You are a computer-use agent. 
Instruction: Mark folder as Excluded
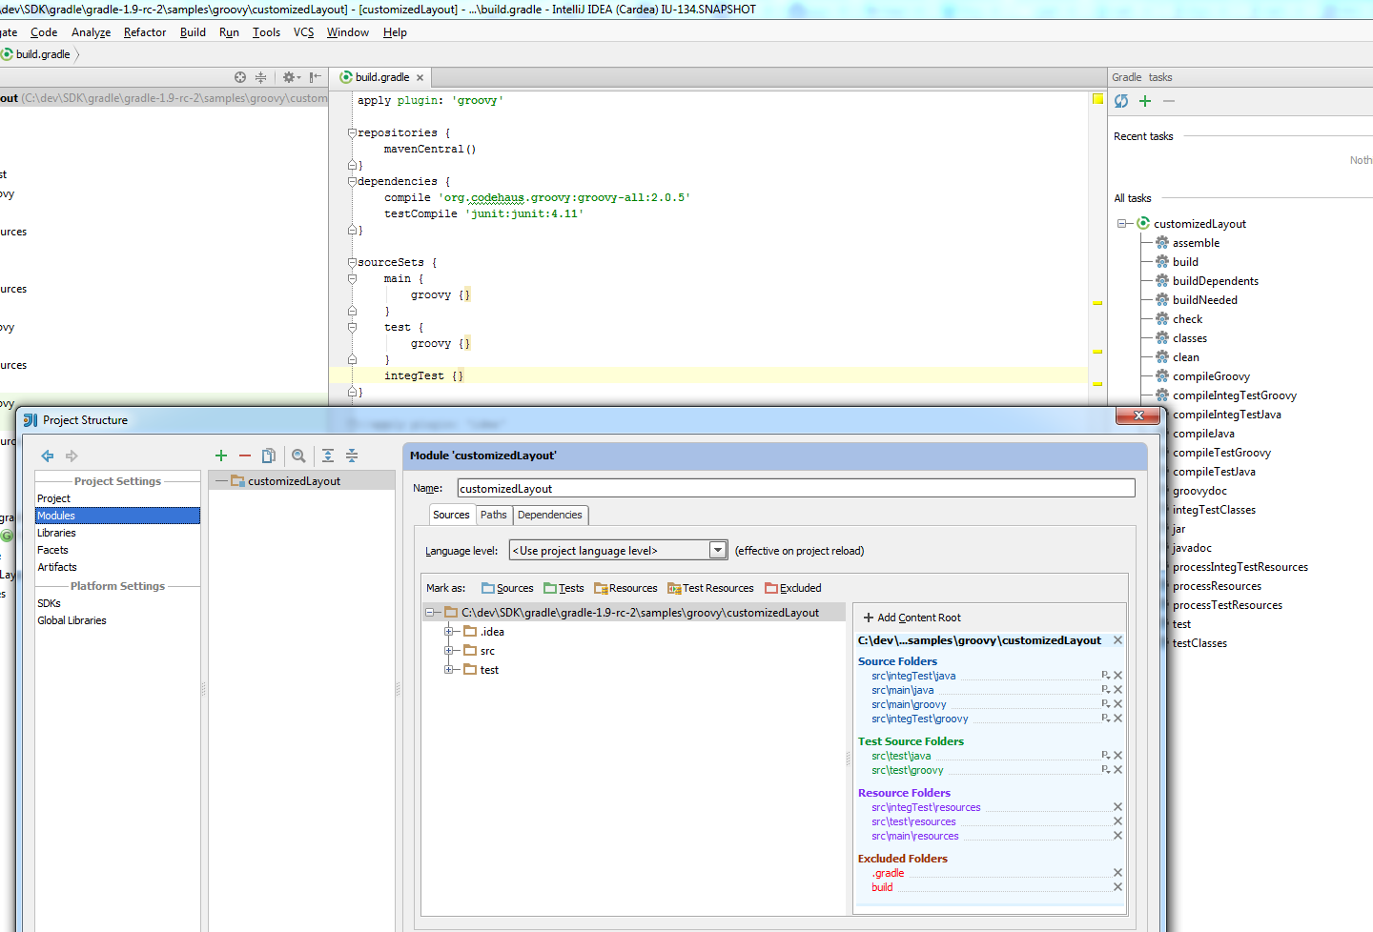tap(792, 588)
